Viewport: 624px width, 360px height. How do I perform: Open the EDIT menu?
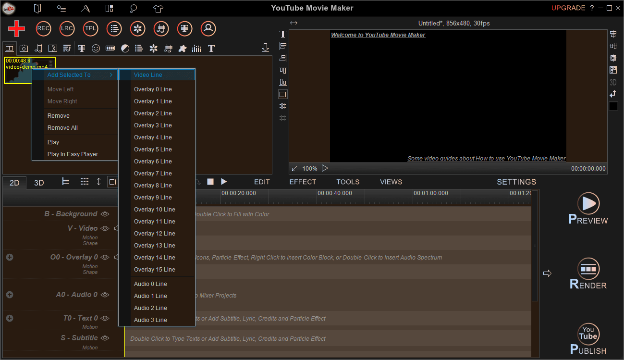(262, 182)
